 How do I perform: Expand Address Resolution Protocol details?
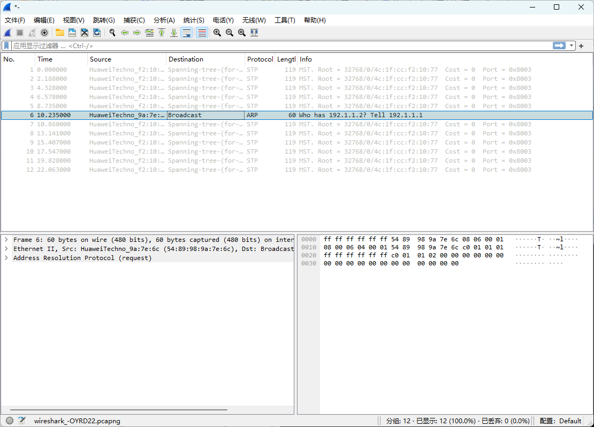click(6, 258)
